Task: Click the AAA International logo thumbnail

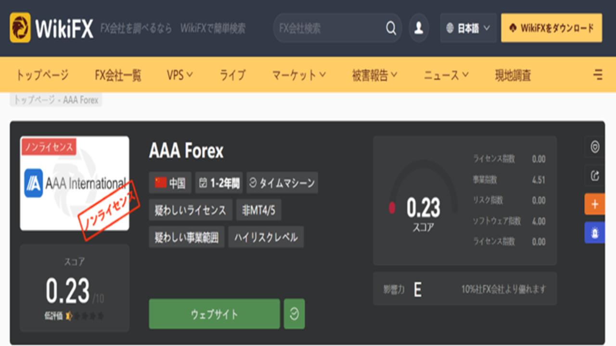Action: (x=75, y=183)
